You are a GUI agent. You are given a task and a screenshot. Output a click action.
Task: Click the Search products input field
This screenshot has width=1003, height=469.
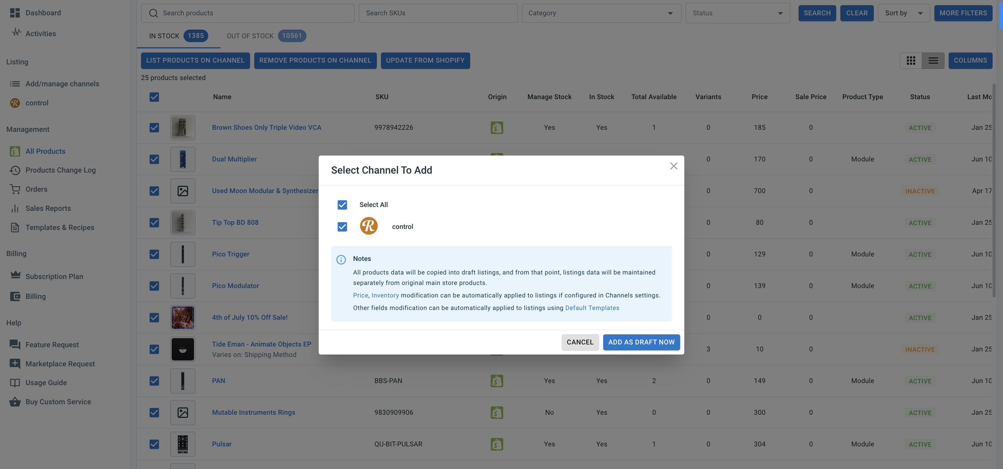[x=253, y=13]
